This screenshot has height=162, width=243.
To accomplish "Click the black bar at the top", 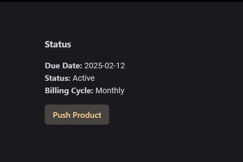I will pyautogui.click(x=121, y=1).
